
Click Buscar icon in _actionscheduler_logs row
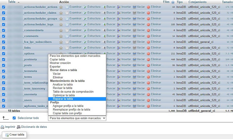[x=104, y=25]
